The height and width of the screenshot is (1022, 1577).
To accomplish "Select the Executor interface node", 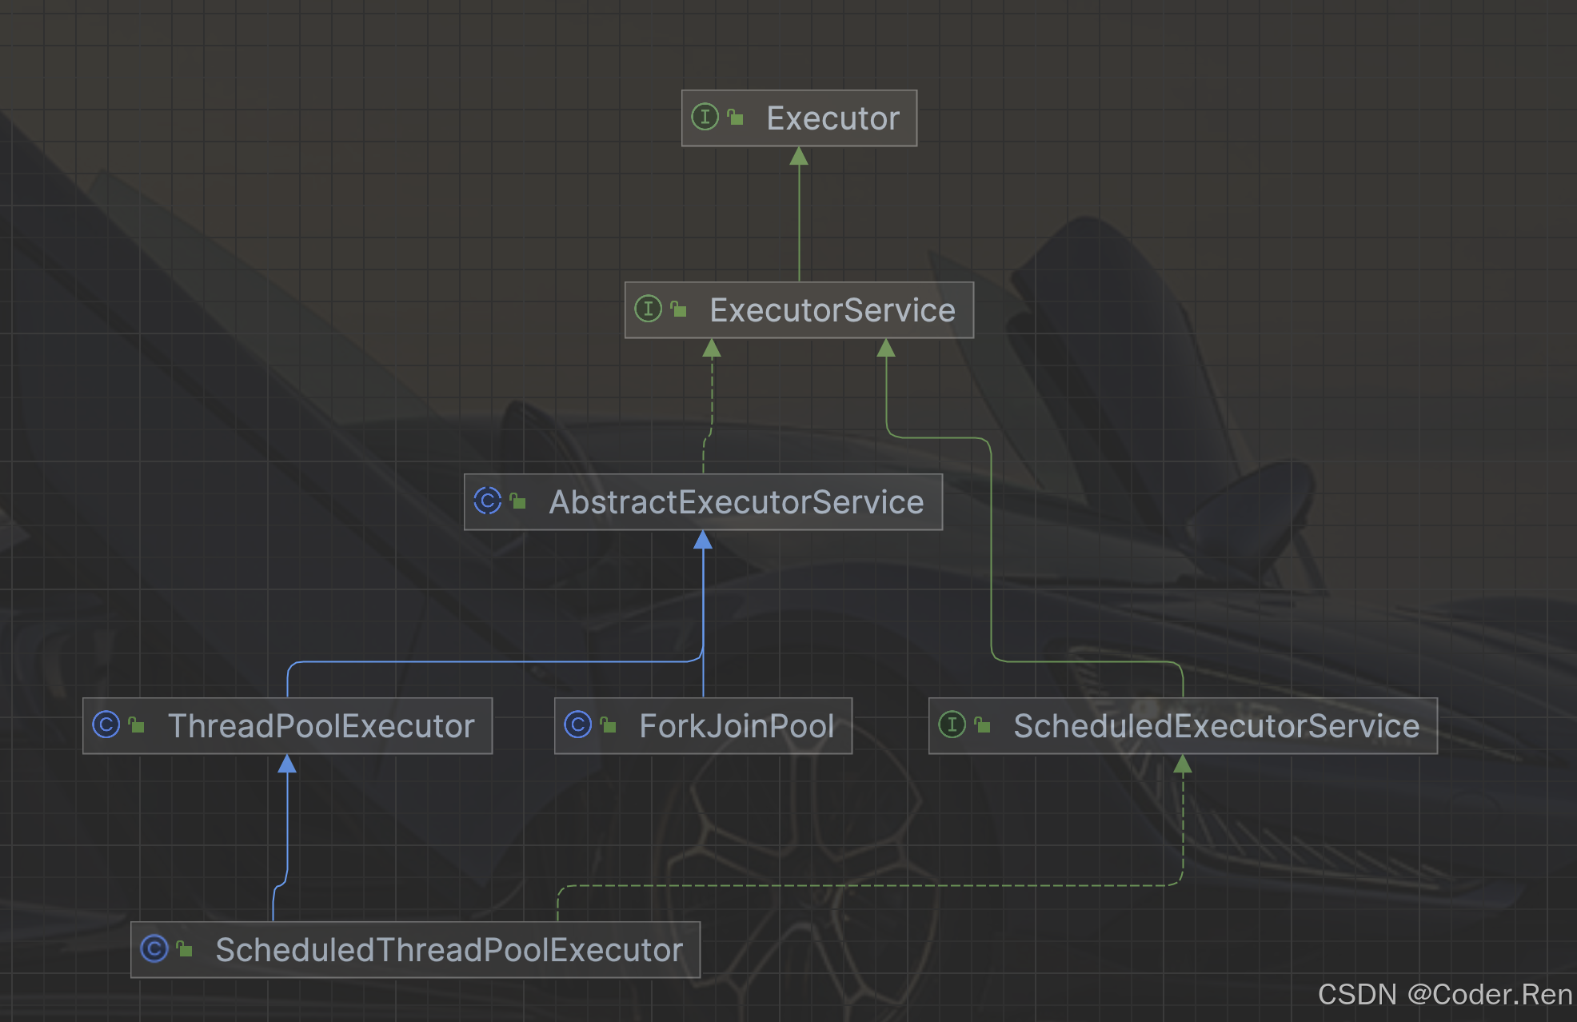I will click(799, 118).
